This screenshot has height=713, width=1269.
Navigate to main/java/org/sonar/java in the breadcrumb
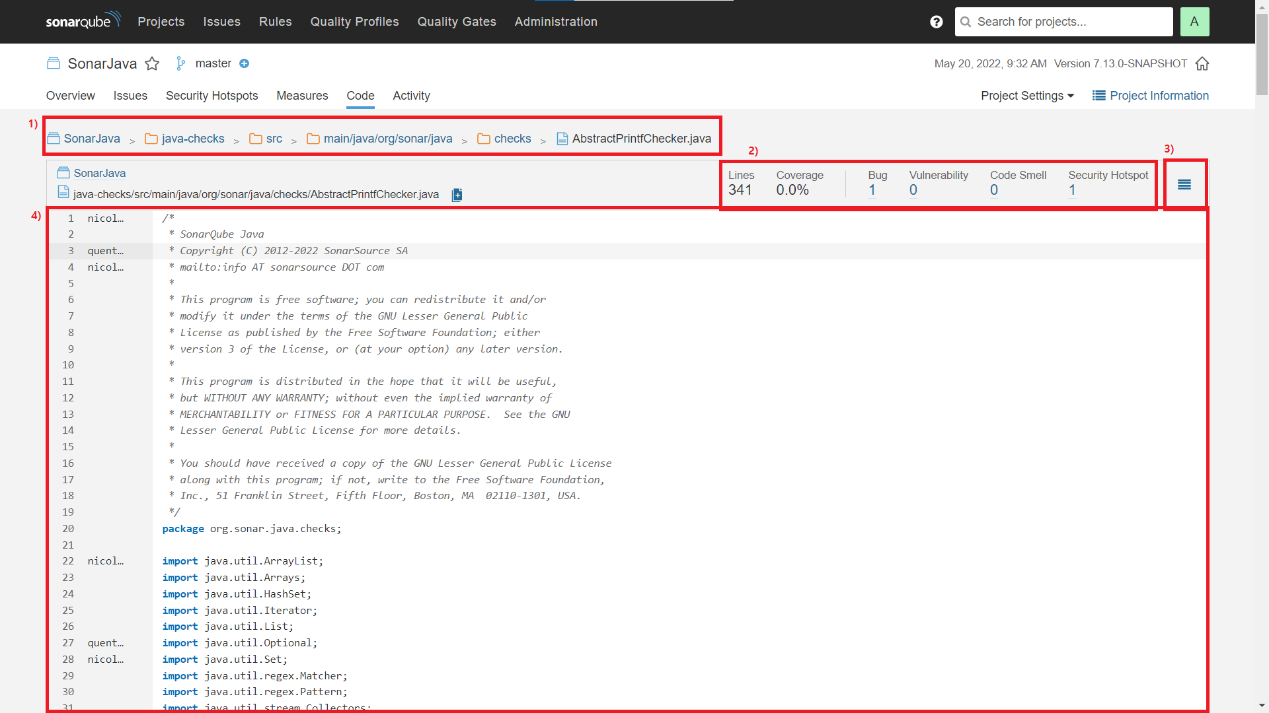[x=388, y=139]
